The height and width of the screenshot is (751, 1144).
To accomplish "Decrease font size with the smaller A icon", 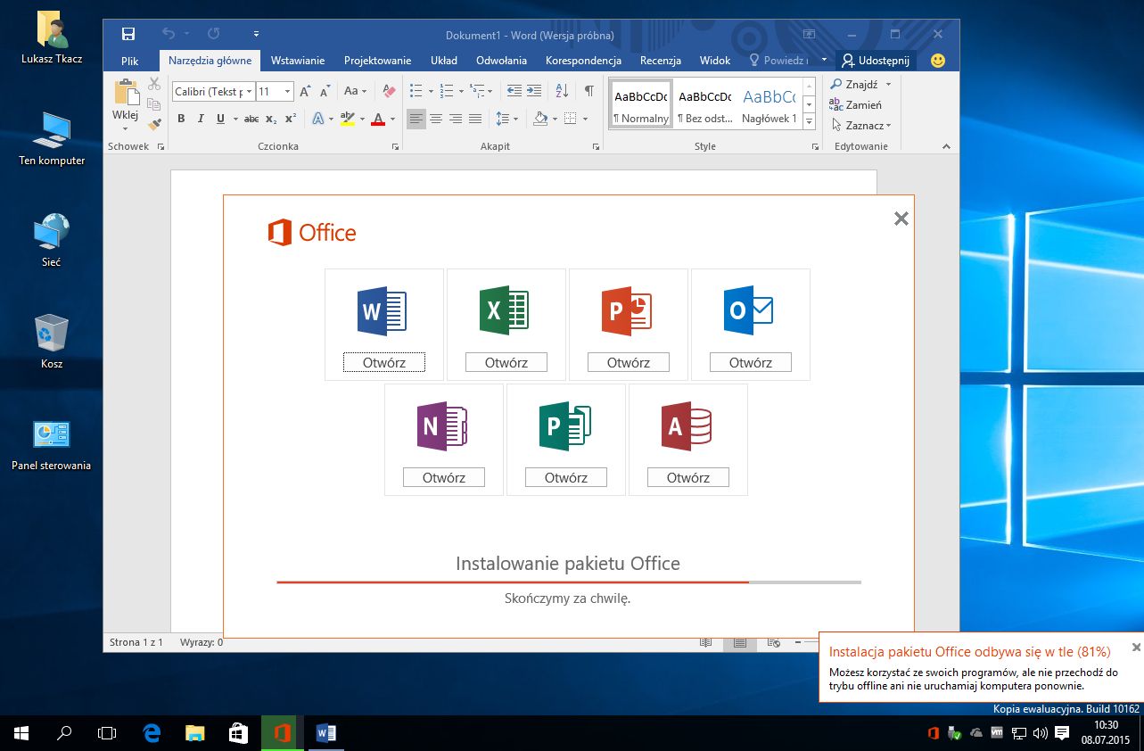I will pos(325,91).
